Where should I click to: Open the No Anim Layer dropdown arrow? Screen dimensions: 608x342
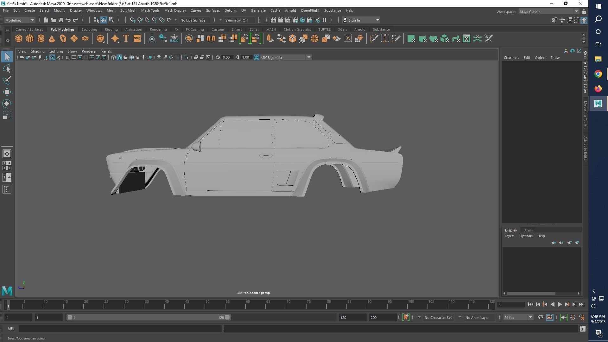(460, 317)
